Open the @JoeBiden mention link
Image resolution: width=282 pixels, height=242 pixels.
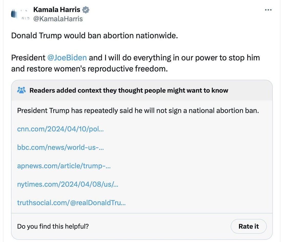67,57
